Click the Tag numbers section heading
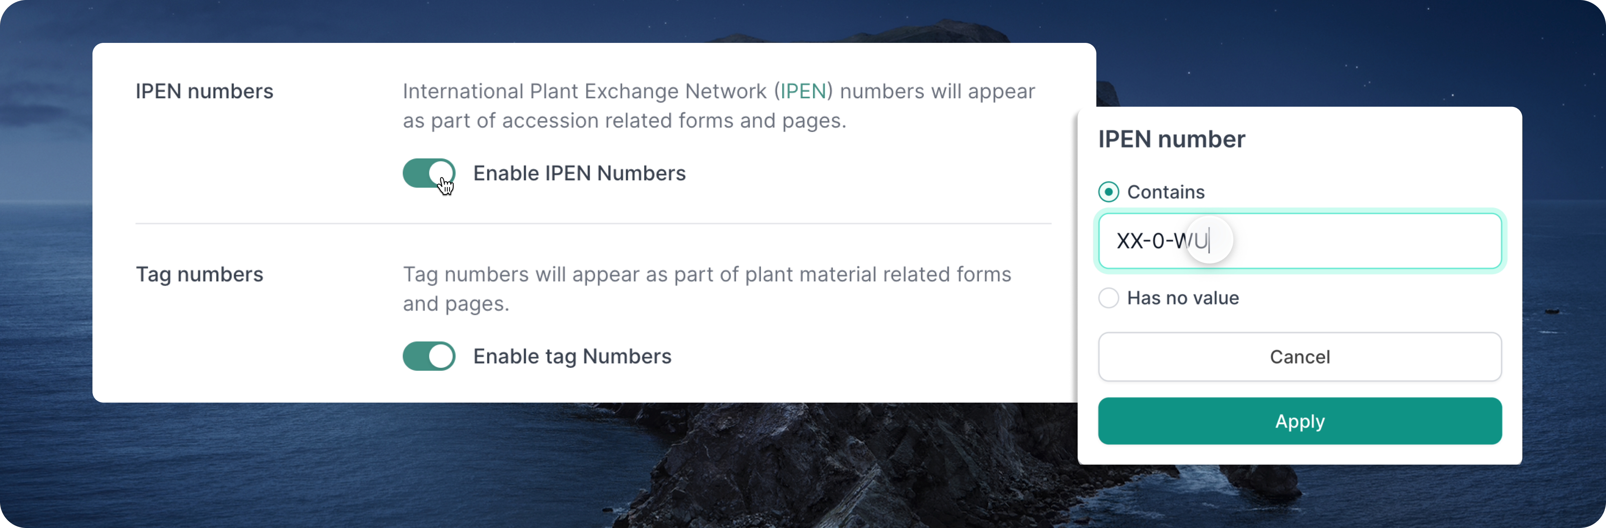 200,274
